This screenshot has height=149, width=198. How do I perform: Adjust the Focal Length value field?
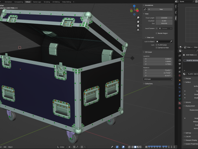[164, 18]
